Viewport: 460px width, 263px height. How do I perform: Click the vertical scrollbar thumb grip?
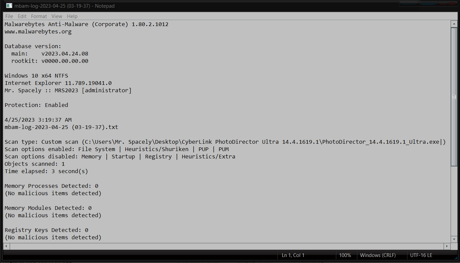tap(454, 97)
